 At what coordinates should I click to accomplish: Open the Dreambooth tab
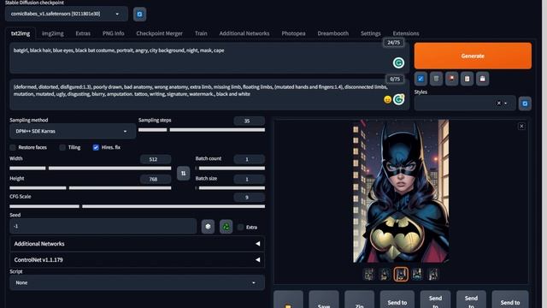[x=332, y=33]
